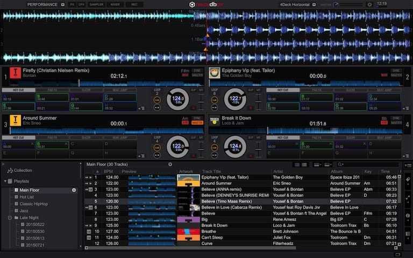The width and height of the screenshot is (413, 258).
Task: Open deck 2 hot cue list icon
Action: (405, 108)
